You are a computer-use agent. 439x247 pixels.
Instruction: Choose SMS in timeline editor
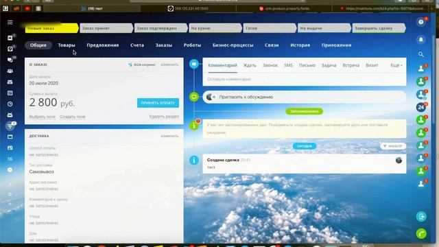point(288,65)
